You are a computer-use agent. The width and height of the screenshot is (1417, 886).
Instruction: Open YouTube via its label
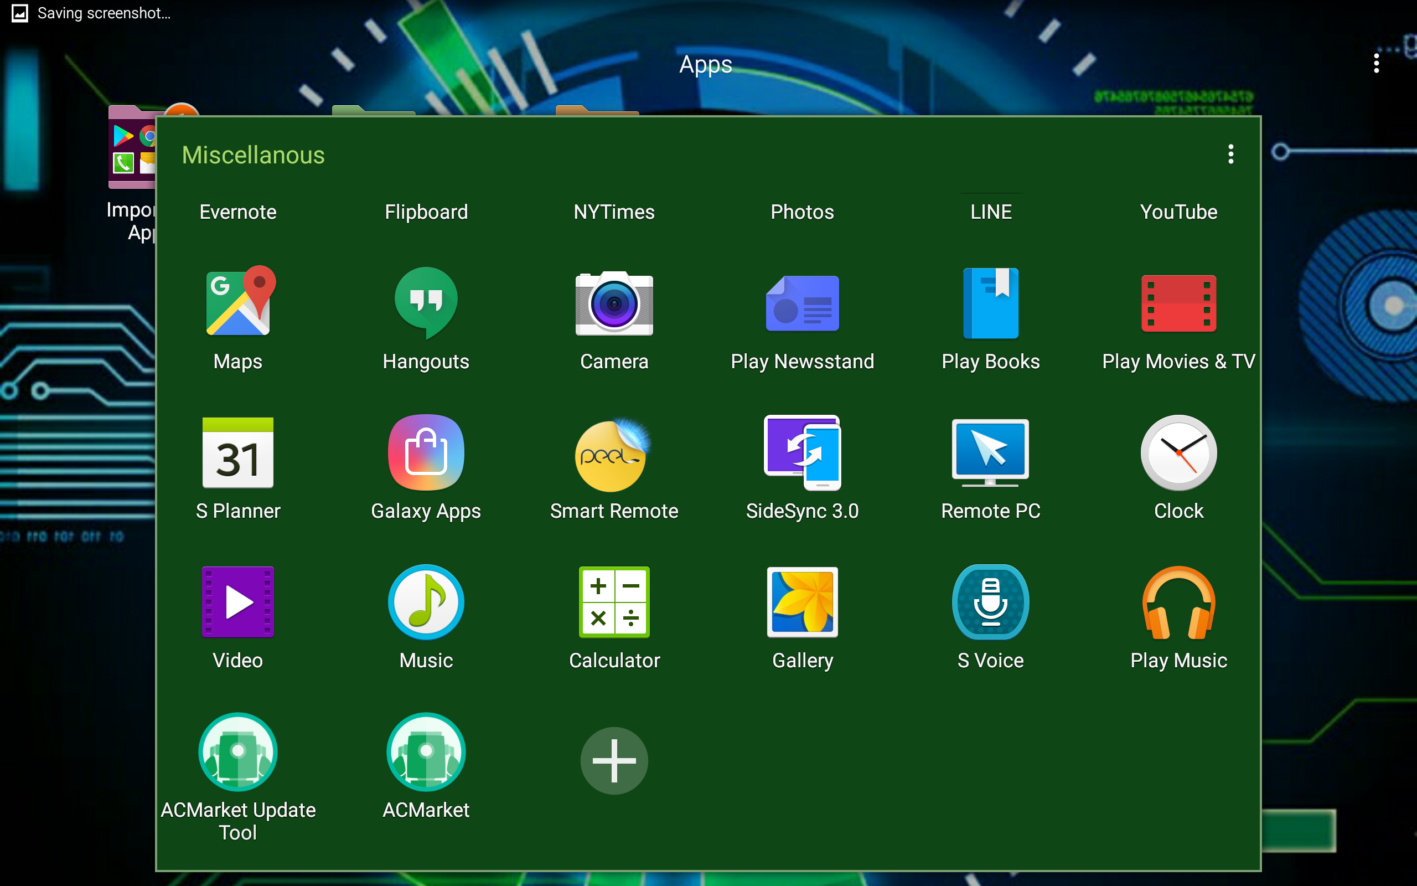pyautogui.click(x=1178, y=212)
